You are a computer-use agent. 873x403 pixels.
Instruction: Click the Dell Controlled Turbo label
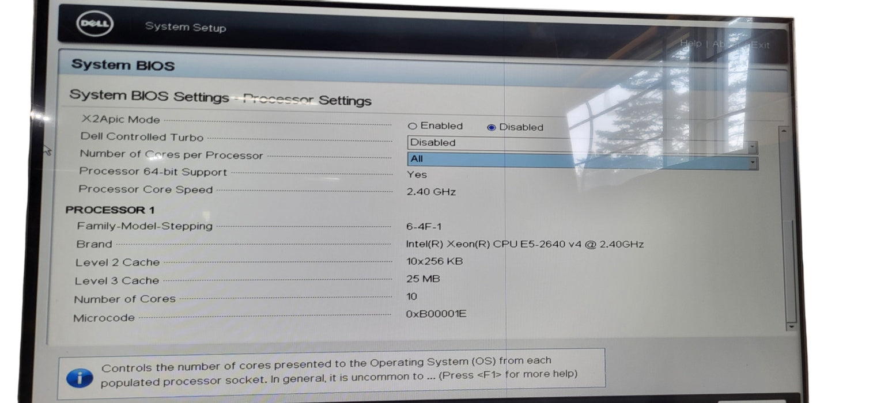pyautogui.click(x=142, y=137)
